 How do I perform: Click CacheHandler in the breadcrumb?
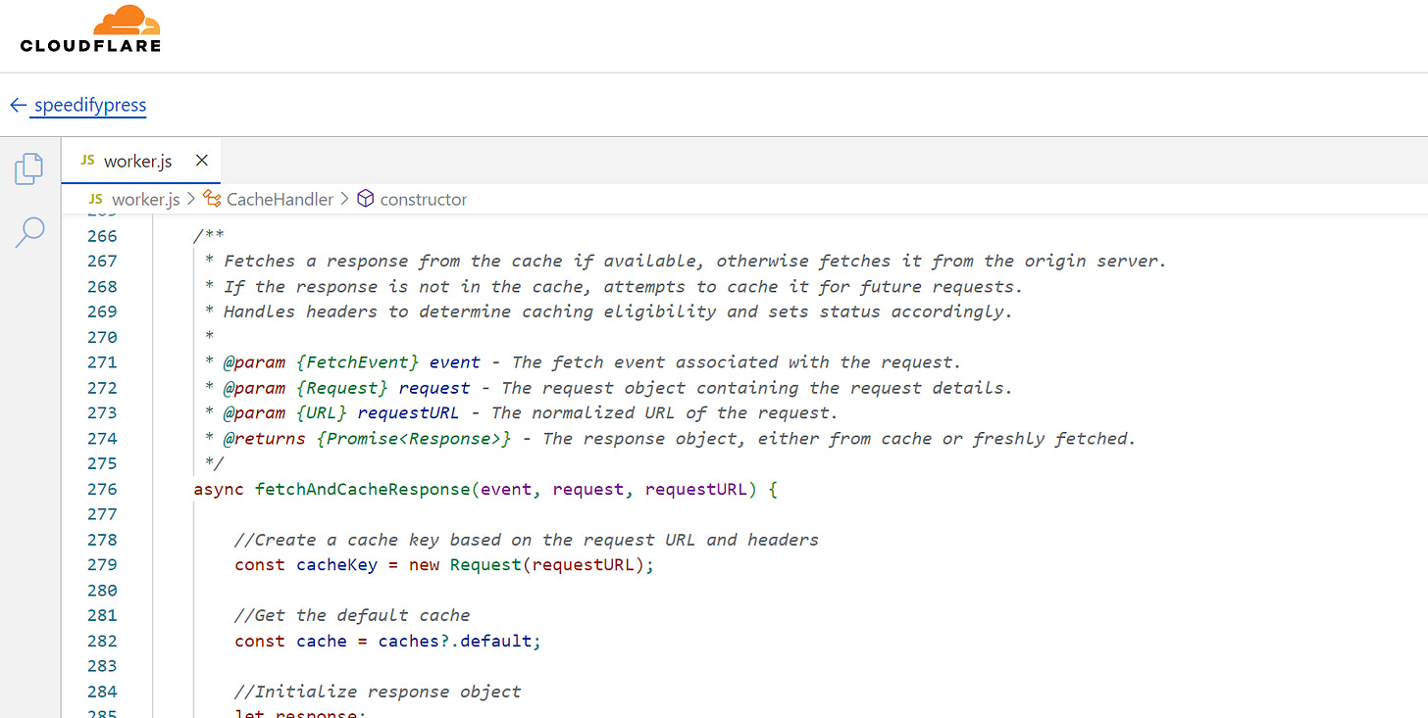tap(280, 199)
